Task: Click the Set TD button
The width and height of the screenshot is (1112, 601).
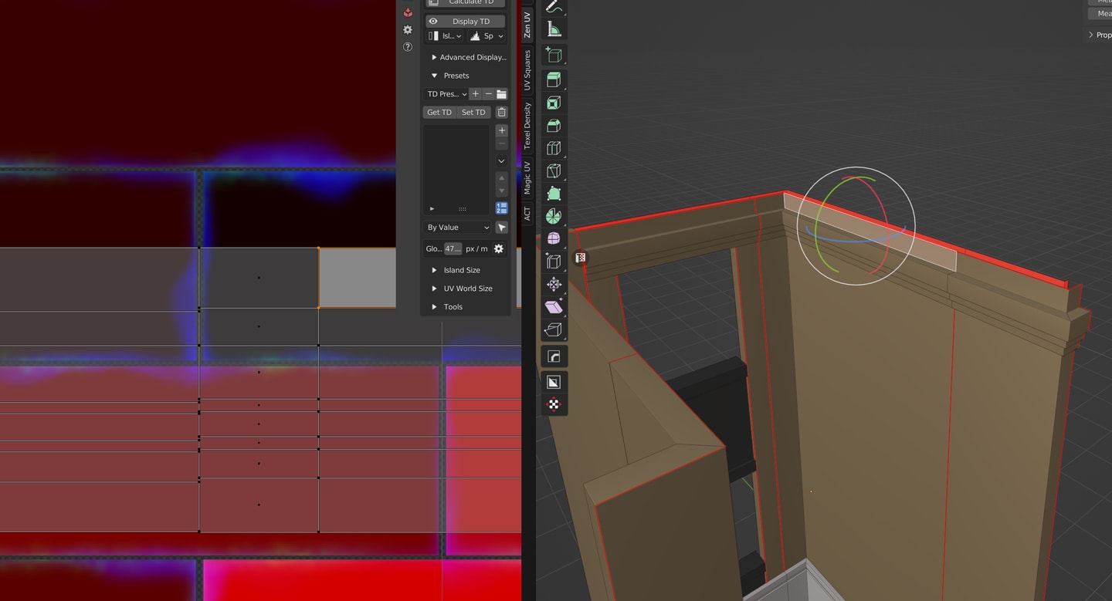Action: (x=473, y=113)
